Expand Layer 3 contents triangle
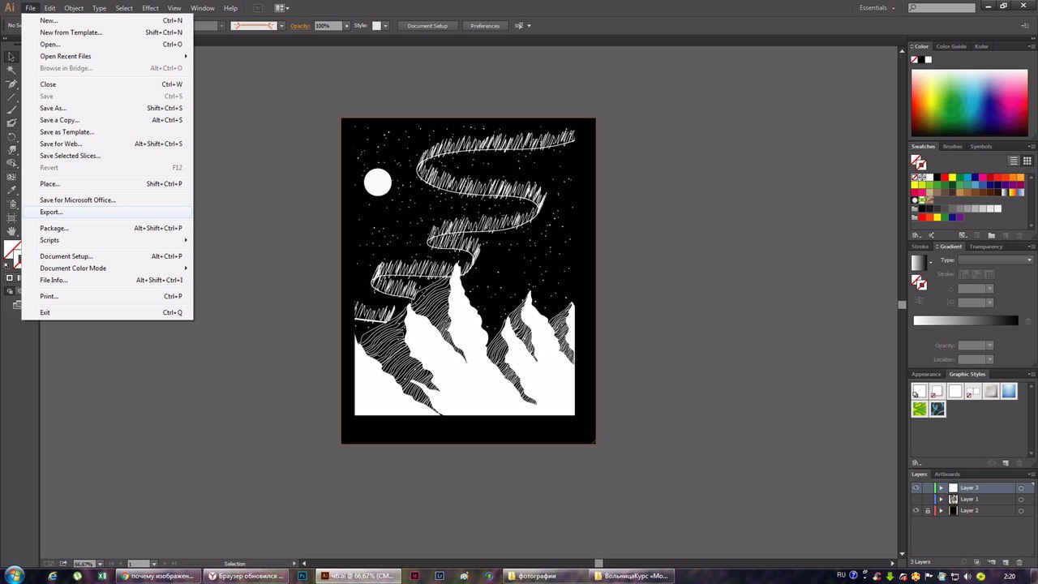1038x584 pixels. tap(941, 487)
